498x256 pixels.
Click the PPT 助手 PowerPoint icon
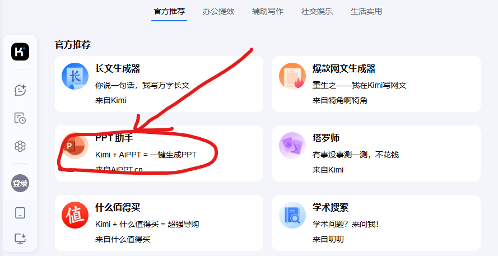pyautogui.click(x=75, y=146)
